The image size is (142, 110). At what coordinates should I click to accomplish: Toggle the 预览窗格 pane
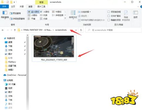[15, 13]
